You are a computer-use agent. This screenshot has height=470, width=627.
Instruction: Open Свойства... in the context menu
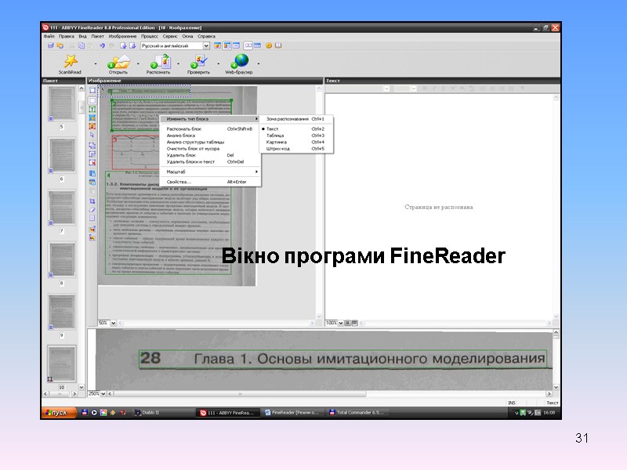point(210,182)
